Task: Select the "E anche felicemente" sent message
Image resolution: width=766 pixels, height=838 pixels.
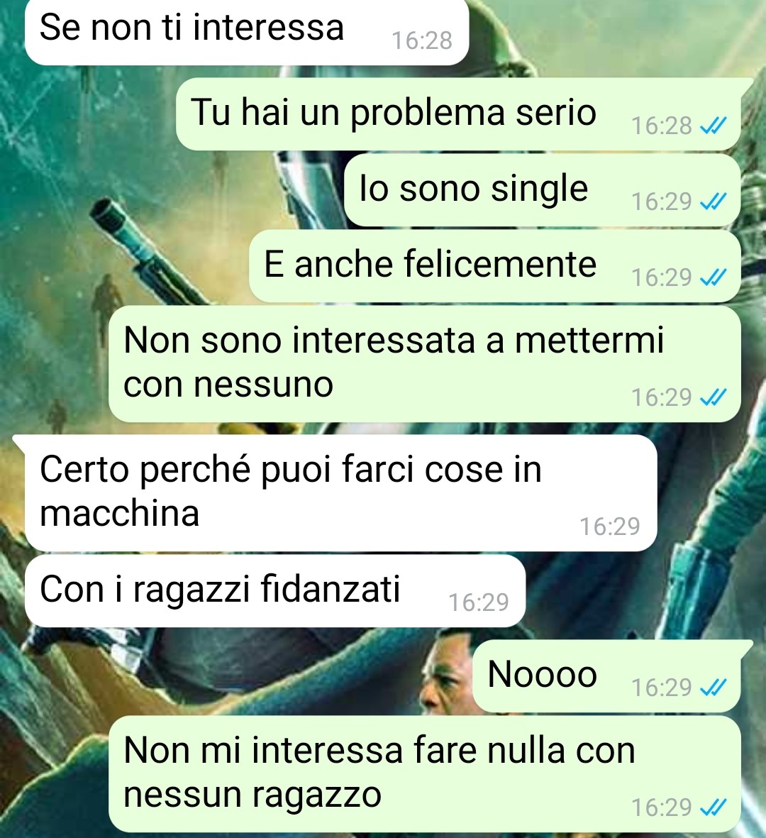Action: tap(494, 265)
